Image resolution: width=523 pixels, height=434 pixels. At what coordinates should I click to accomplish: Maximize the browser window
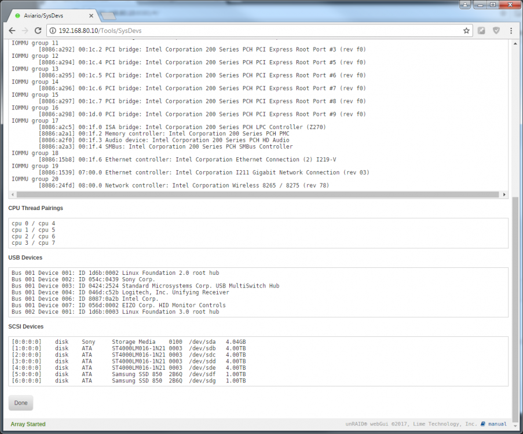coord(493,5)
